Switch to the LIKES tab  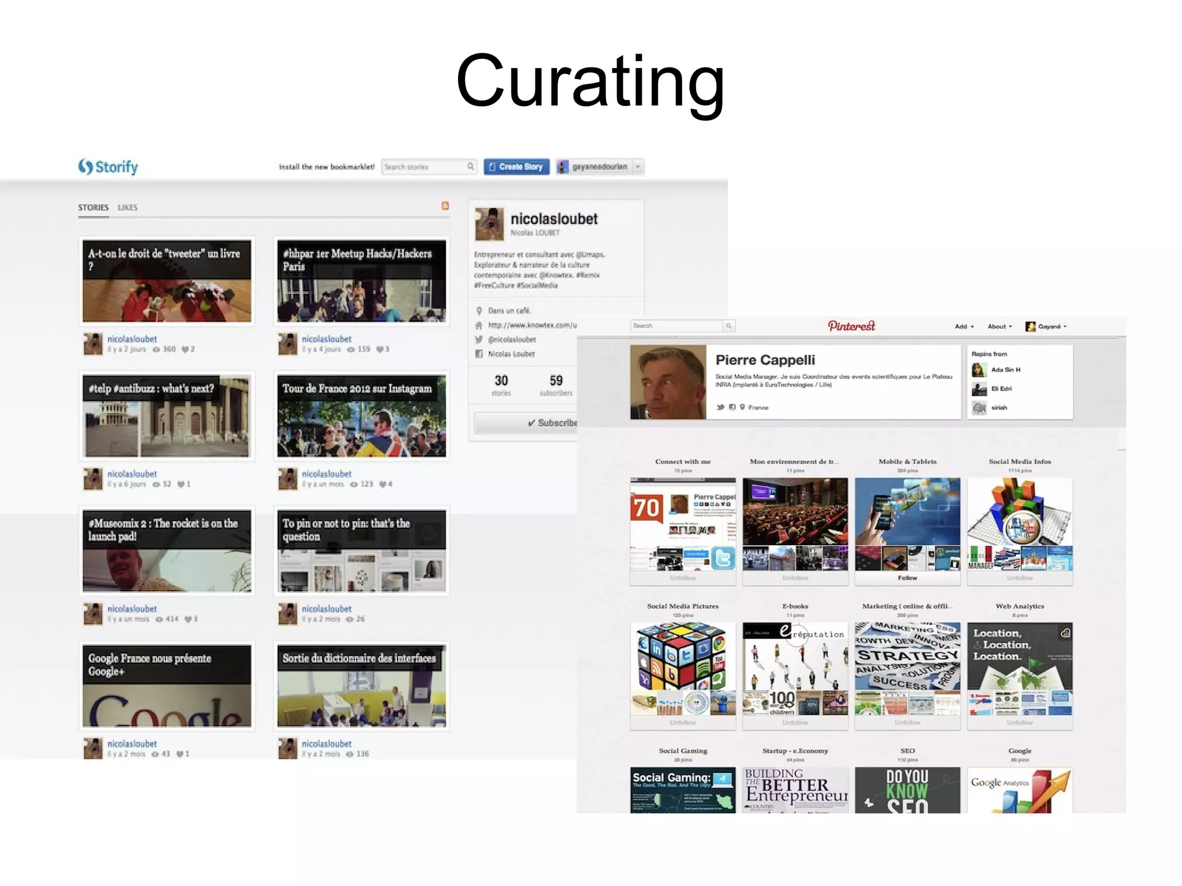tap(128, 207)
